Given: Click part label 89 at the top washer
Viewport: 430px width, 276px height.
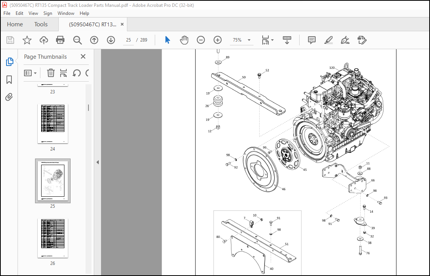Looking at the screenshot, I should [x=228, y=57].
